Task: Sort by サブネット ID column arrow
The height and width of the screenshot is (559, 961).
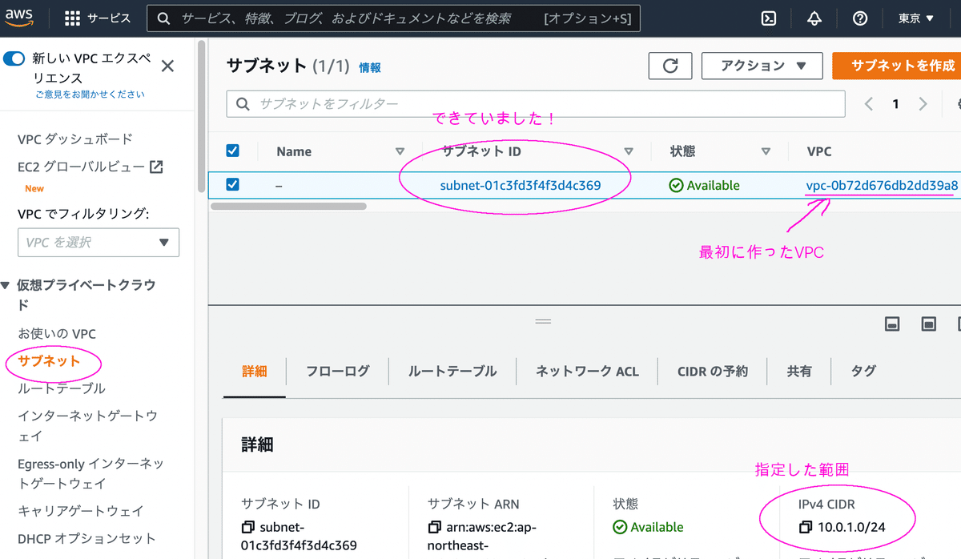Action: (629, 151)
